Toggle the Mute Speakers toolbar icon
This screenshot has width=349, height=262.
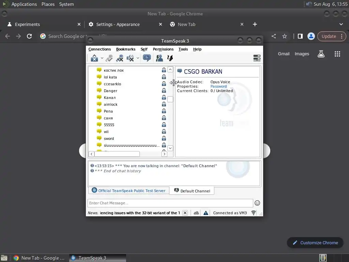pyautogui.click(x=130, y=58)
